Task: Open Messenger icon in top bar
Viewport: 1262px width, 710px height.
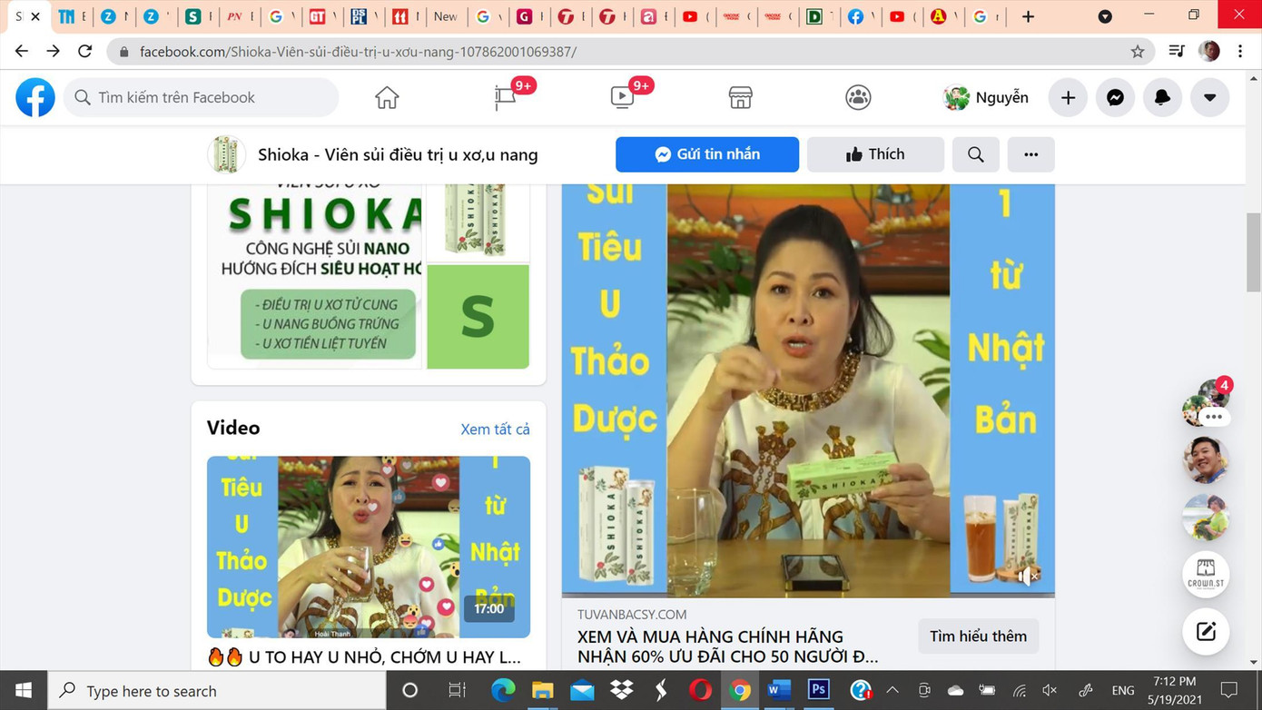Action: pos(1115,97)
